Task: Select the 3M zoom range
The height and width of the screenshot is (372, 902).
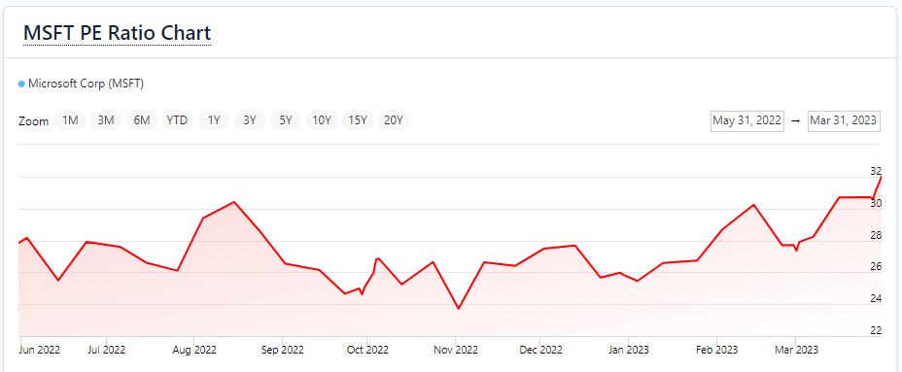Action: tap(106, 120)
